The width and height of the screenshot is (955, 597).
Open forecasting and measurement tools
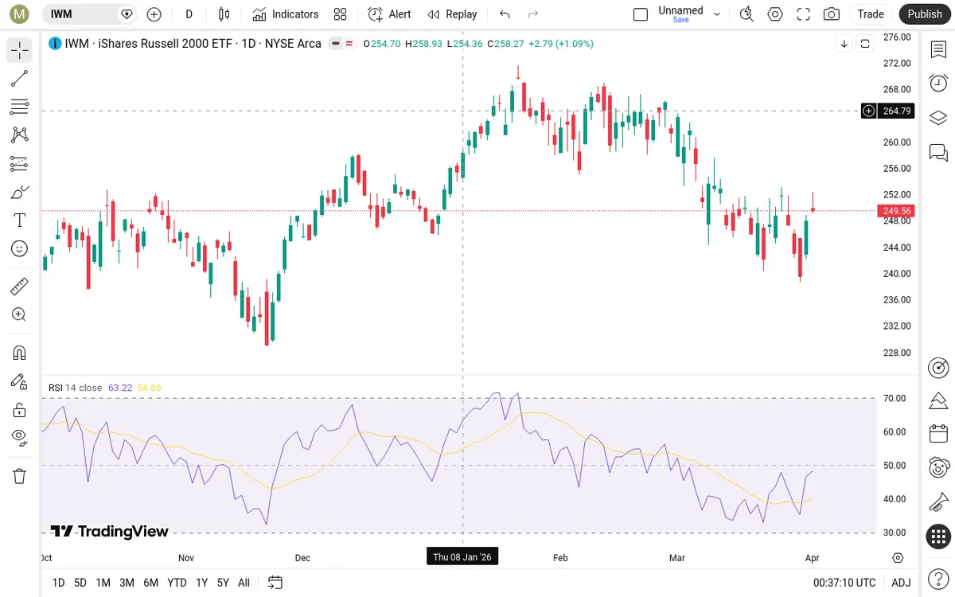(x=20, y=164)
